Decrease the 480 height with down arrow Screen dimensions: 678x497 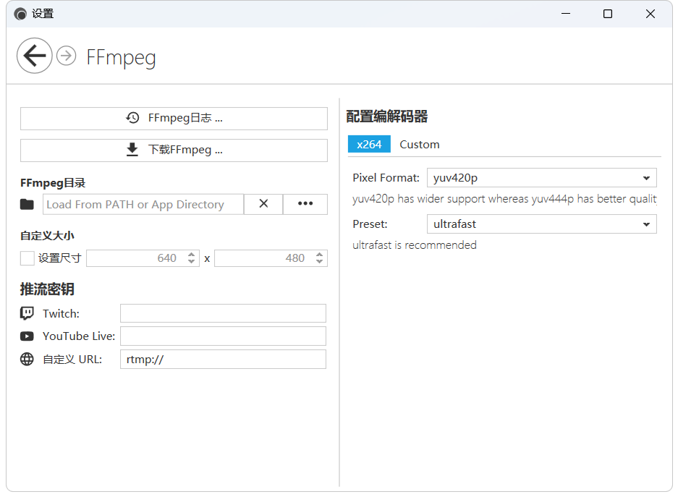320,262
